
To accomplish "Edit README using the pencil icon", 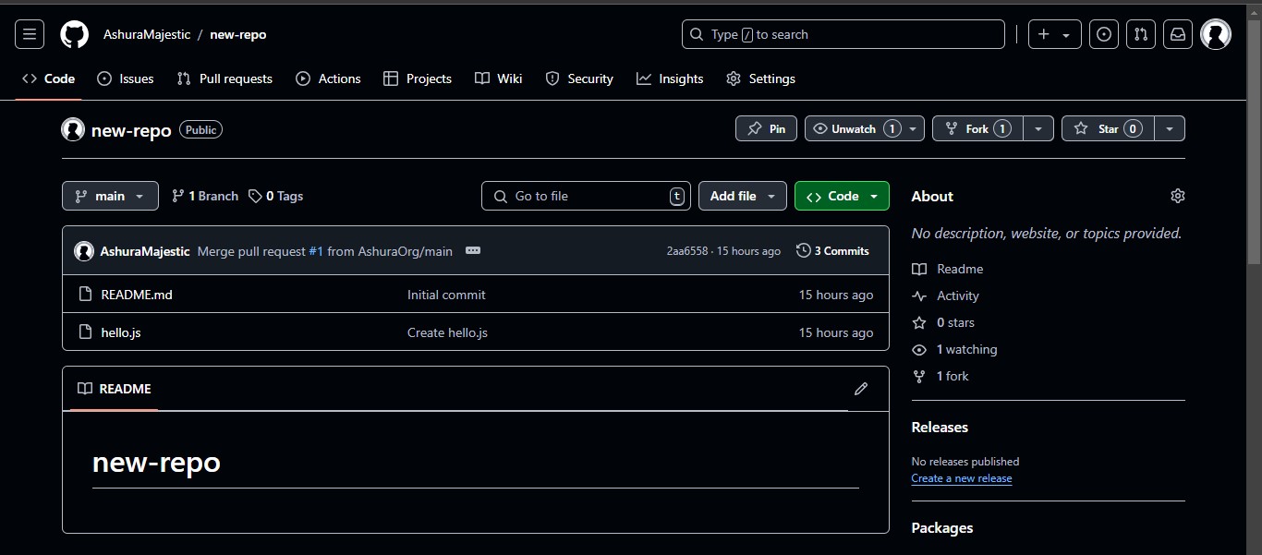I will click(x=861, y=389).
